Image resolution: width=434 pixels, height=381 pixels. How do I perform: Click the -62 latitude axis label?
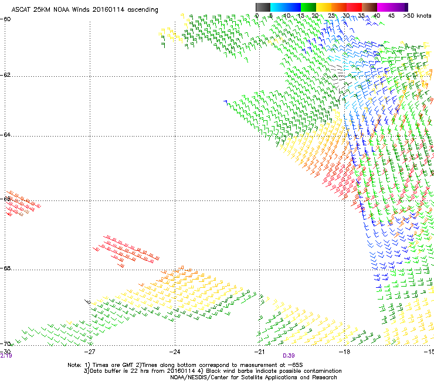point(5,75)
